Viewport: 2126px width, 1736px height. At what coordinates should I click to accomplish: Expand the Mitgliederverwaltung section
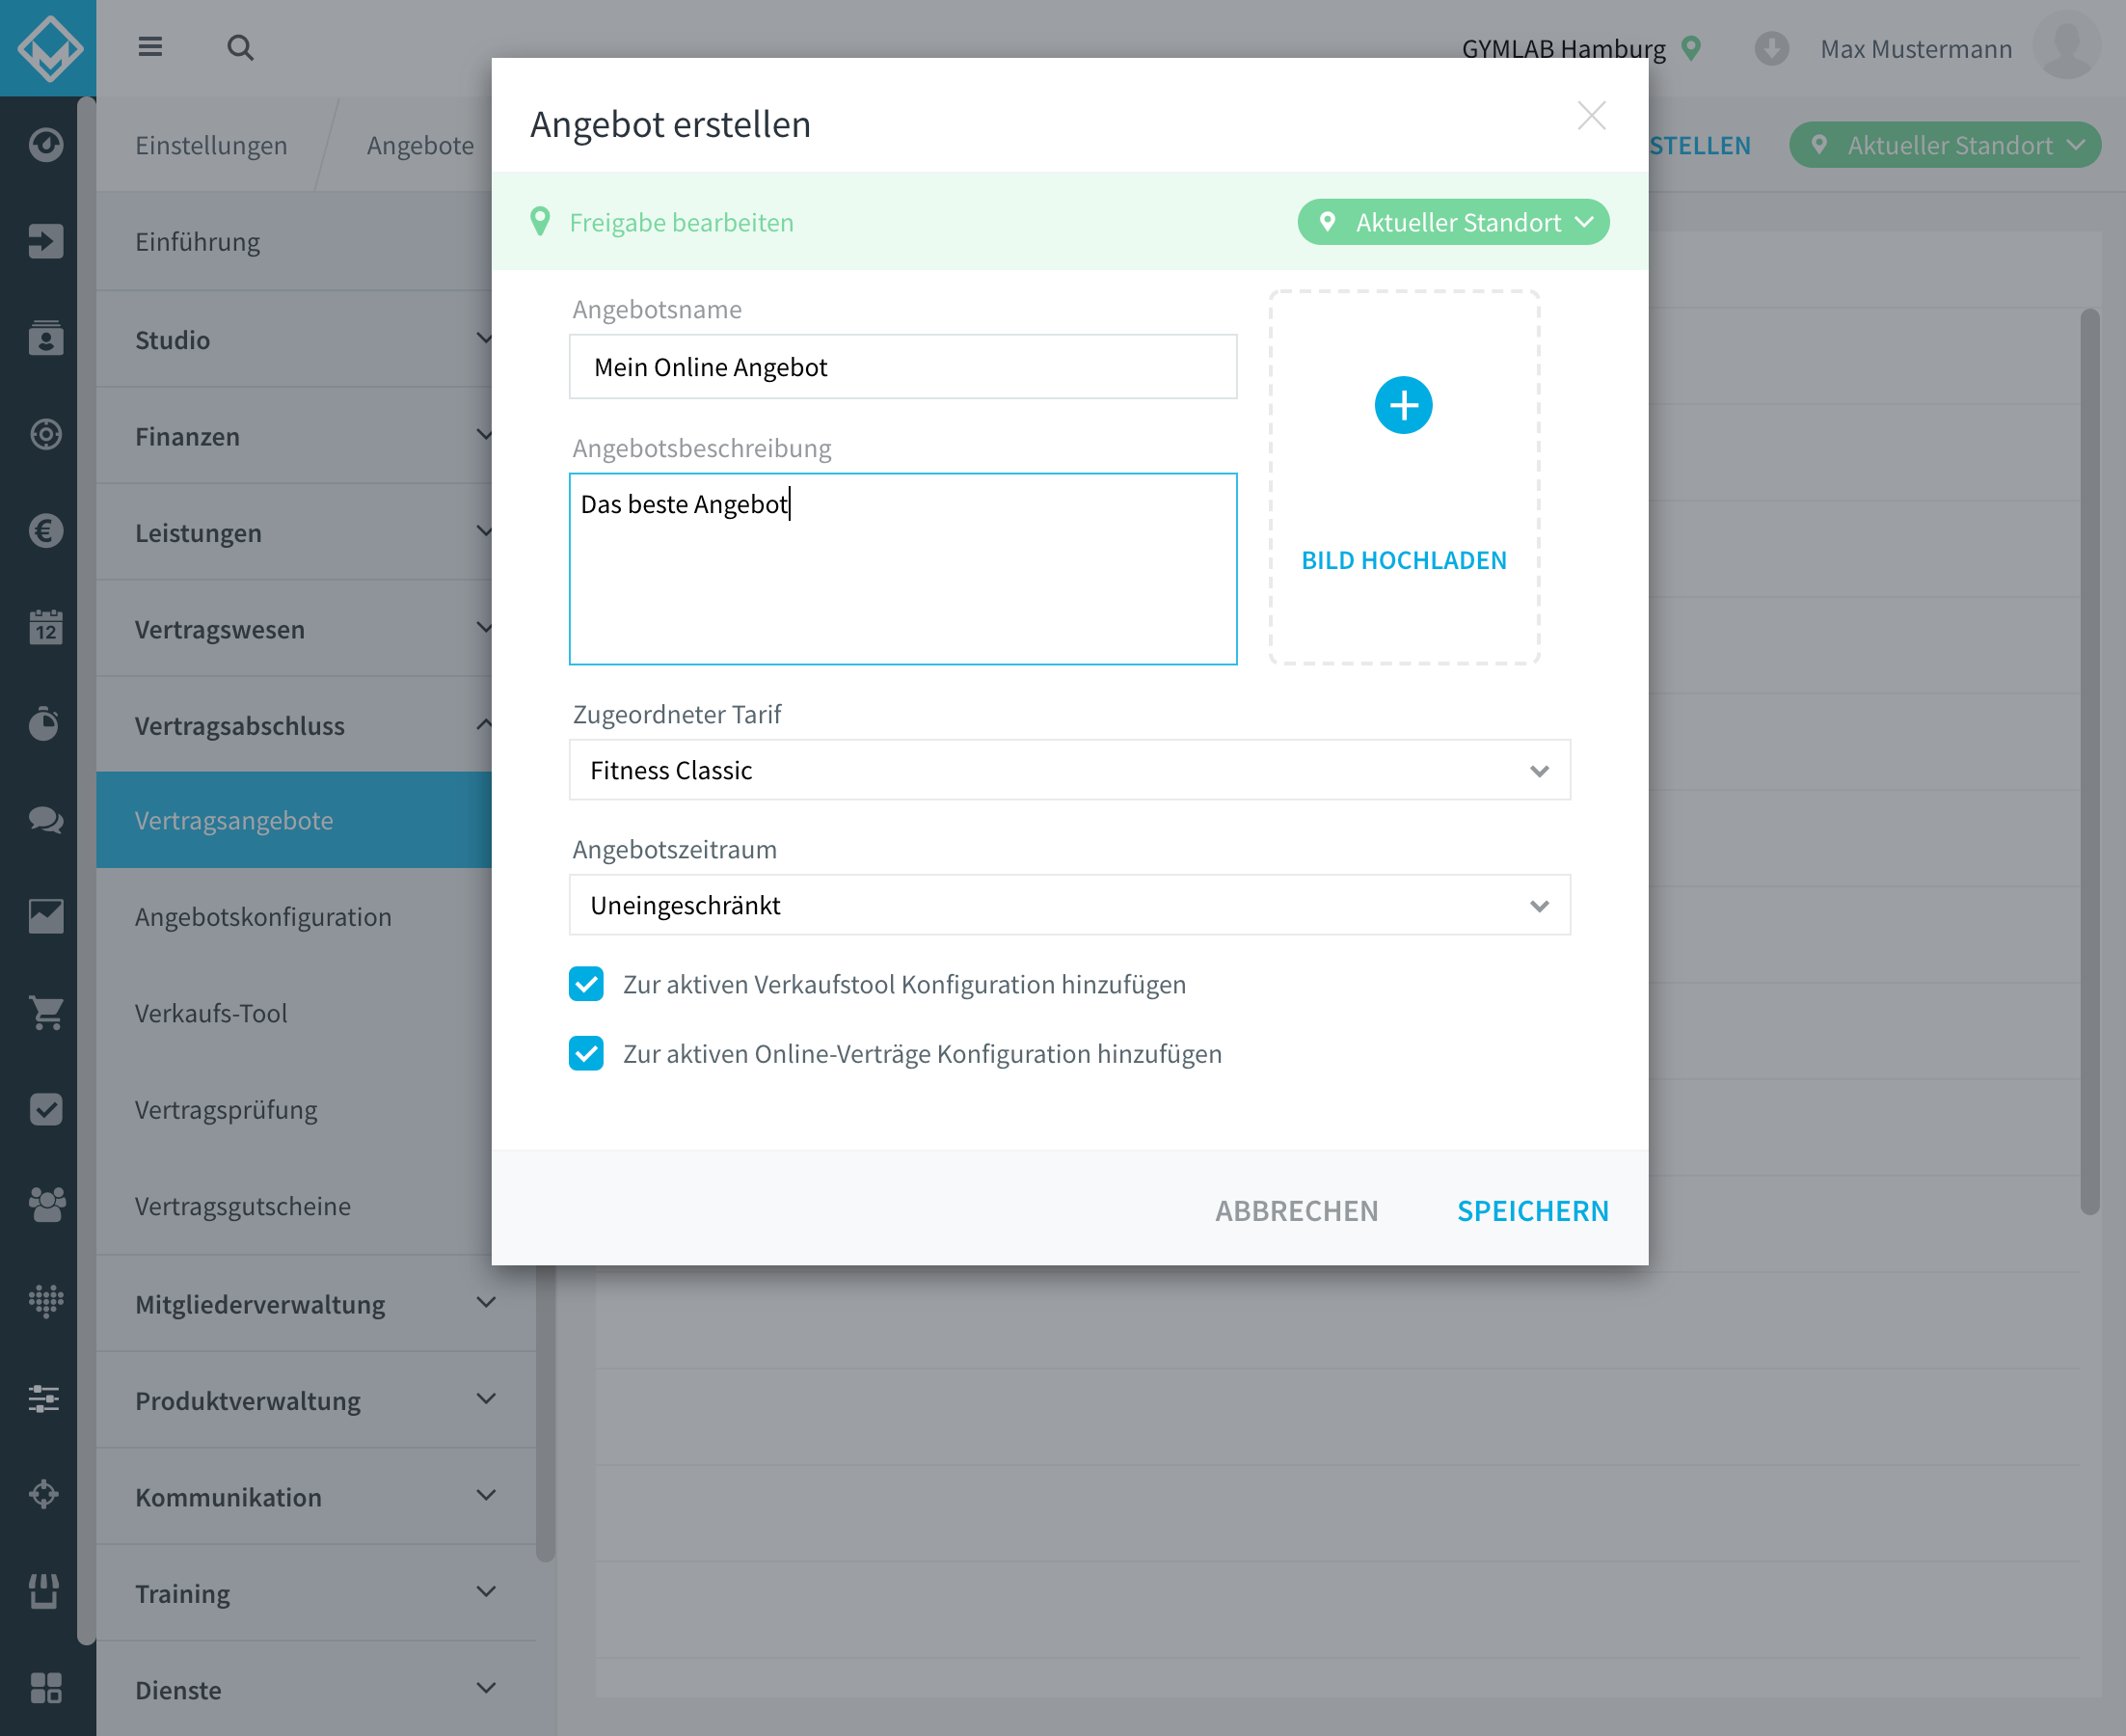click(315, 1304)
